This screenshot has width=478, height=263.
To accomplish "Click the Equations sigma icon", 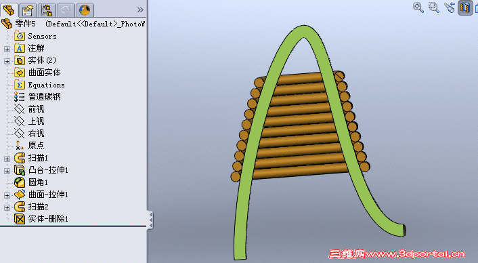I will pyautogui.click(x=20, y=85).
